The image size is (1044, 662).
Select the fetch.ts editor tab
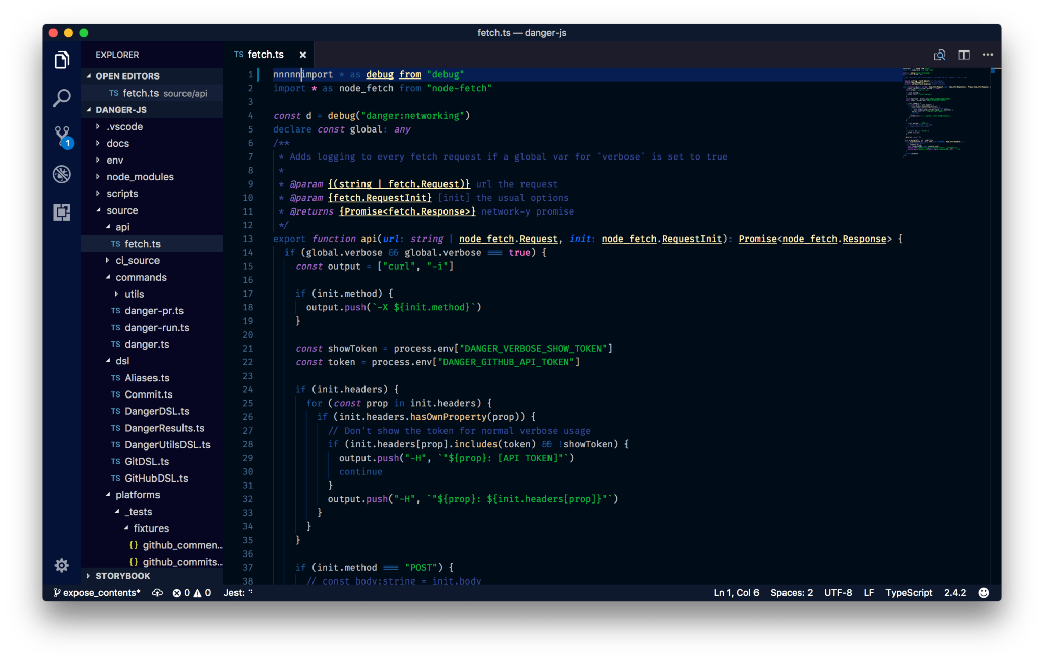point(266,55)
